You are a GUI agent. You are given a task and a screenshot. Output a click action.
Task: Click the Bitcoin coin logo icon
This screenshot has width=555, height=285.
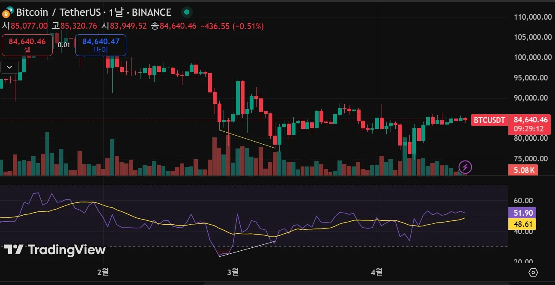click(8, 12)
